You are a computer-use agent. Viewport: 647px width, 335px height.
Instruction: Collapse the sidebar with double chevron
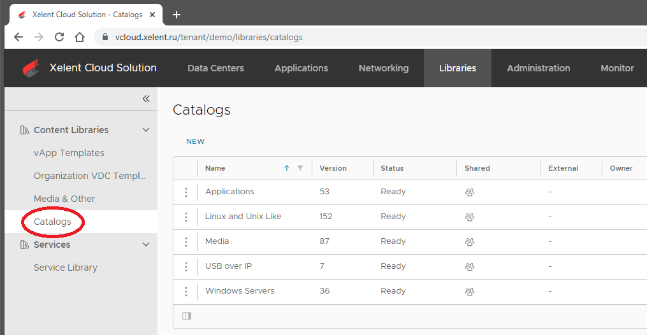(146, 99)
